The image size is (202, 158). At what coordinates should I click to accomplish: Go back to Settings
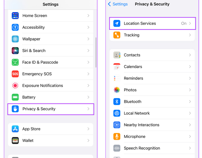coord(118,4)
